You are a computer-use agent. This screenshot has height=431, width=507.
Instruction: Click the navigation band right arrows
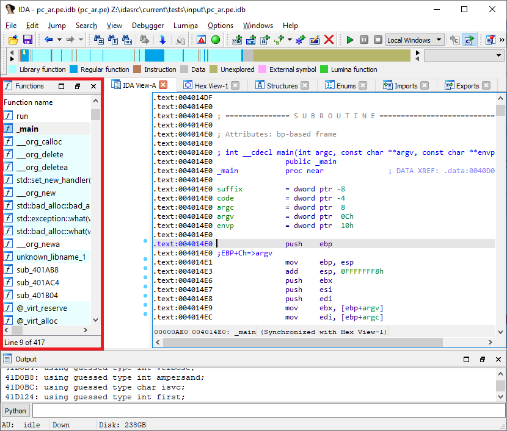(x=417, y=55)
